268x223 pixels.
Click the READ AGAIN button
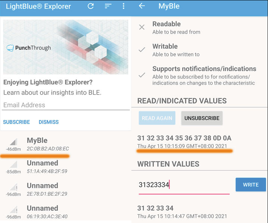[x=157, y=118]
